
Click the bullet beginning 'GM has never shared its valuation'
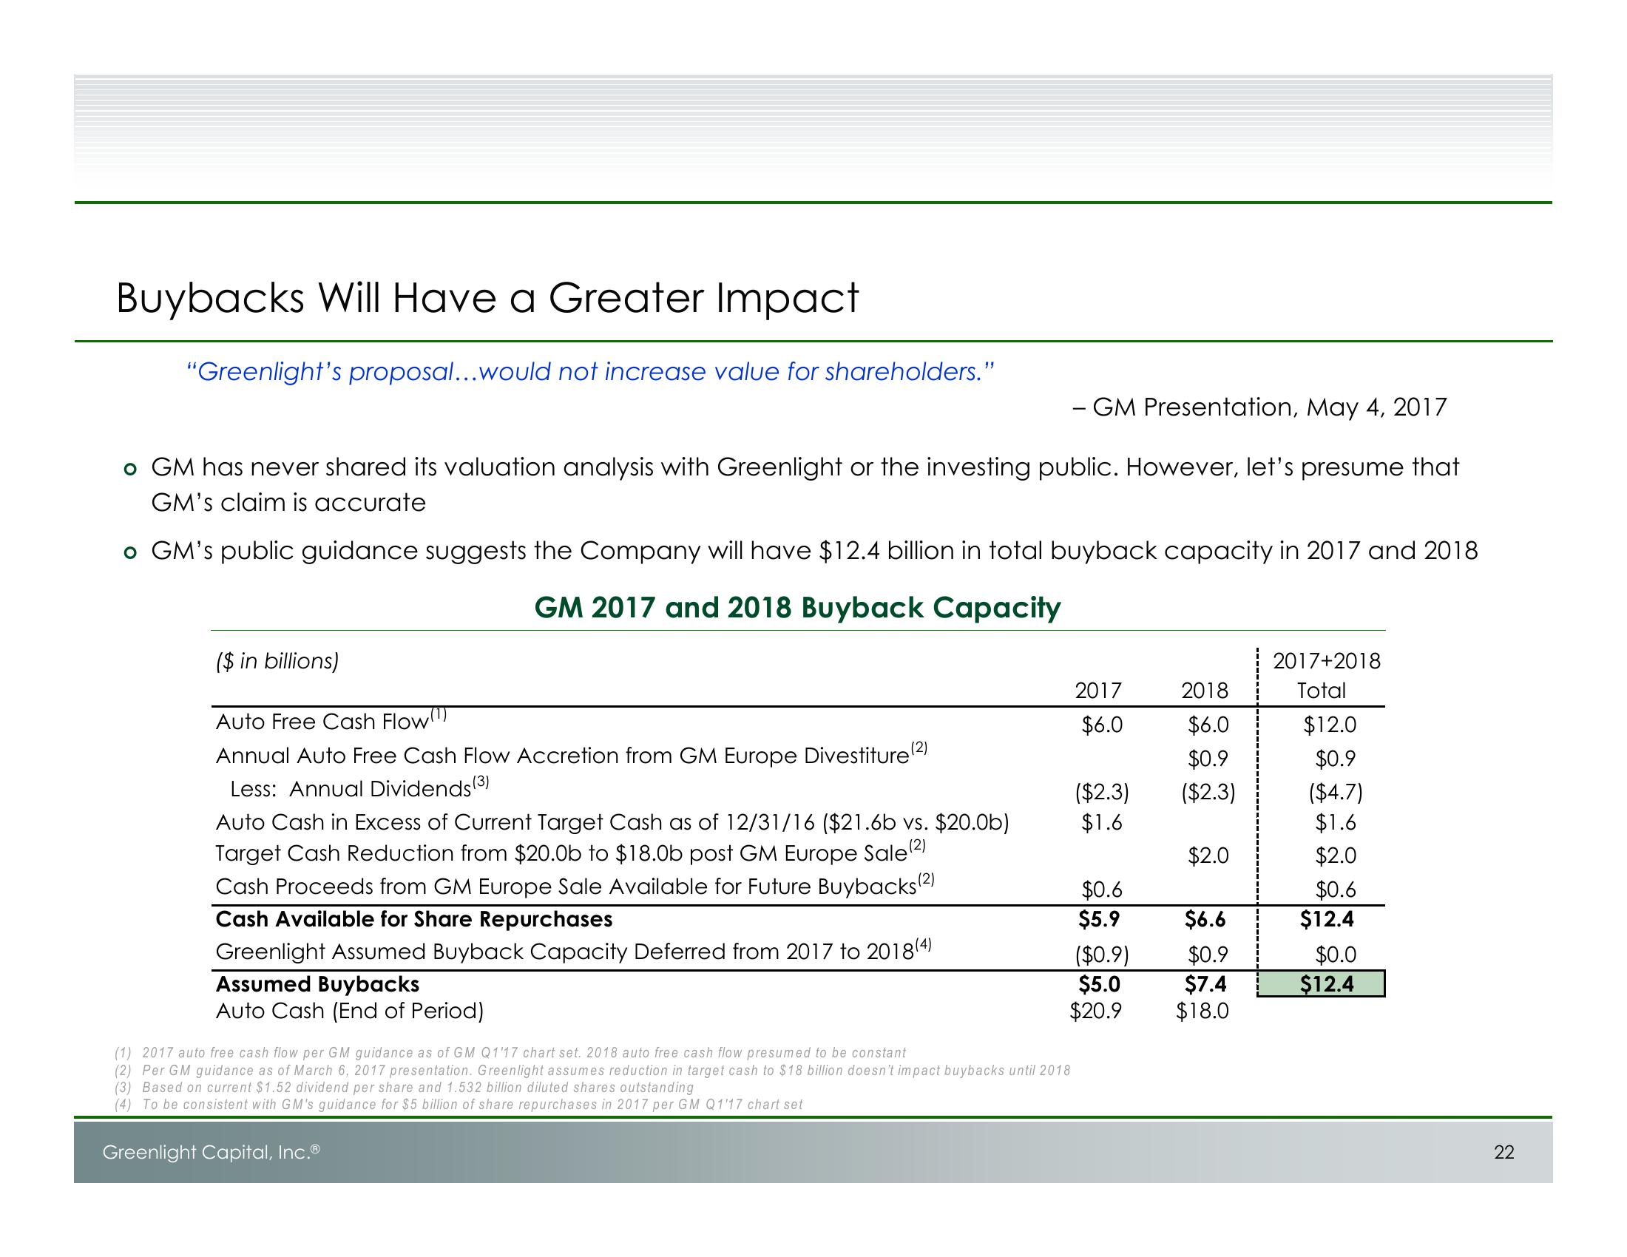tap(805, 485)
